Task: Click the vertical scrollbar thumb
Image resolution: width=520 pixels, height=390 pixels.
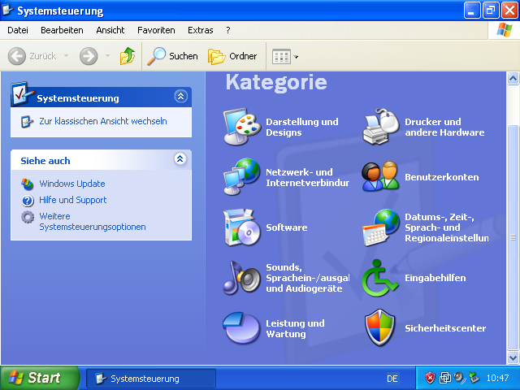Action: 513,237
